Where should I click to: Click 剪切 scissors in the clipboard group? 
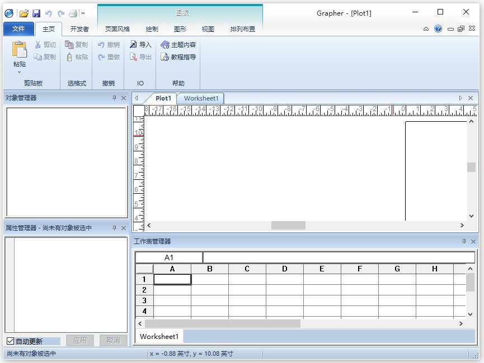[45, 45]
